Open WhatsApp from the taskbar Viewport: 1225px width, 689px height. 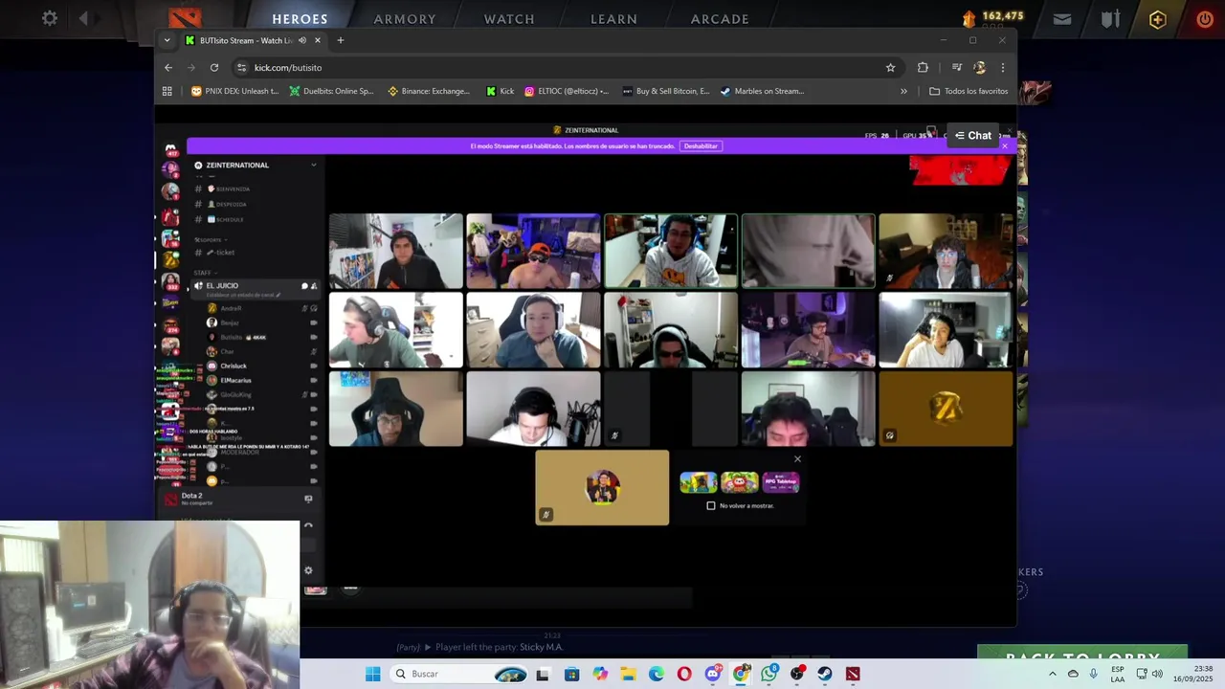point(768,674)
